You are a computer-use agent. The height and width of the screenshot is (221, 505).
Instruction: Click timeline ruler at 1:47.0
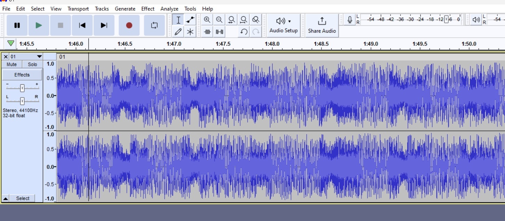point(174,44)
